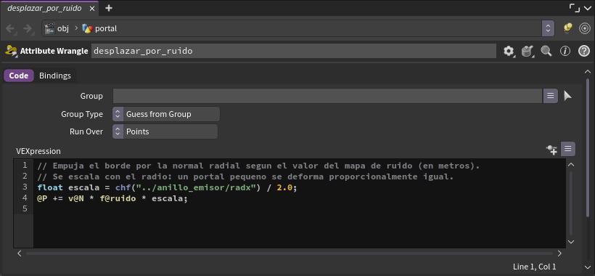595x276 pixels.
Task: Select group in viewport arrow
Action: tap(567, 96)
